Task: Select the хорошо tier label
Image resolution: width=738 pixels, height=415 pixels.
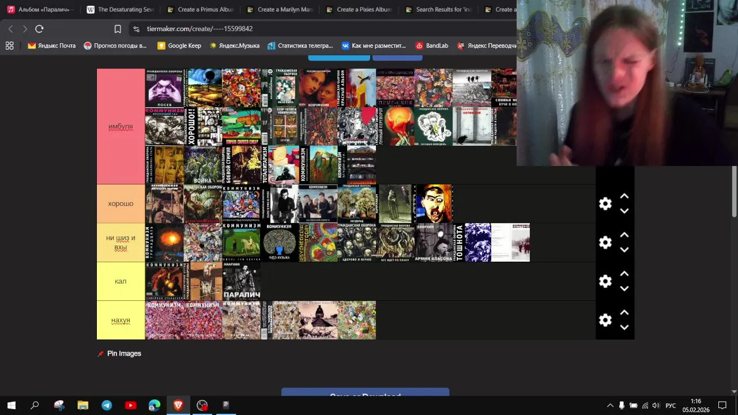Action: [x=121, y=203]
